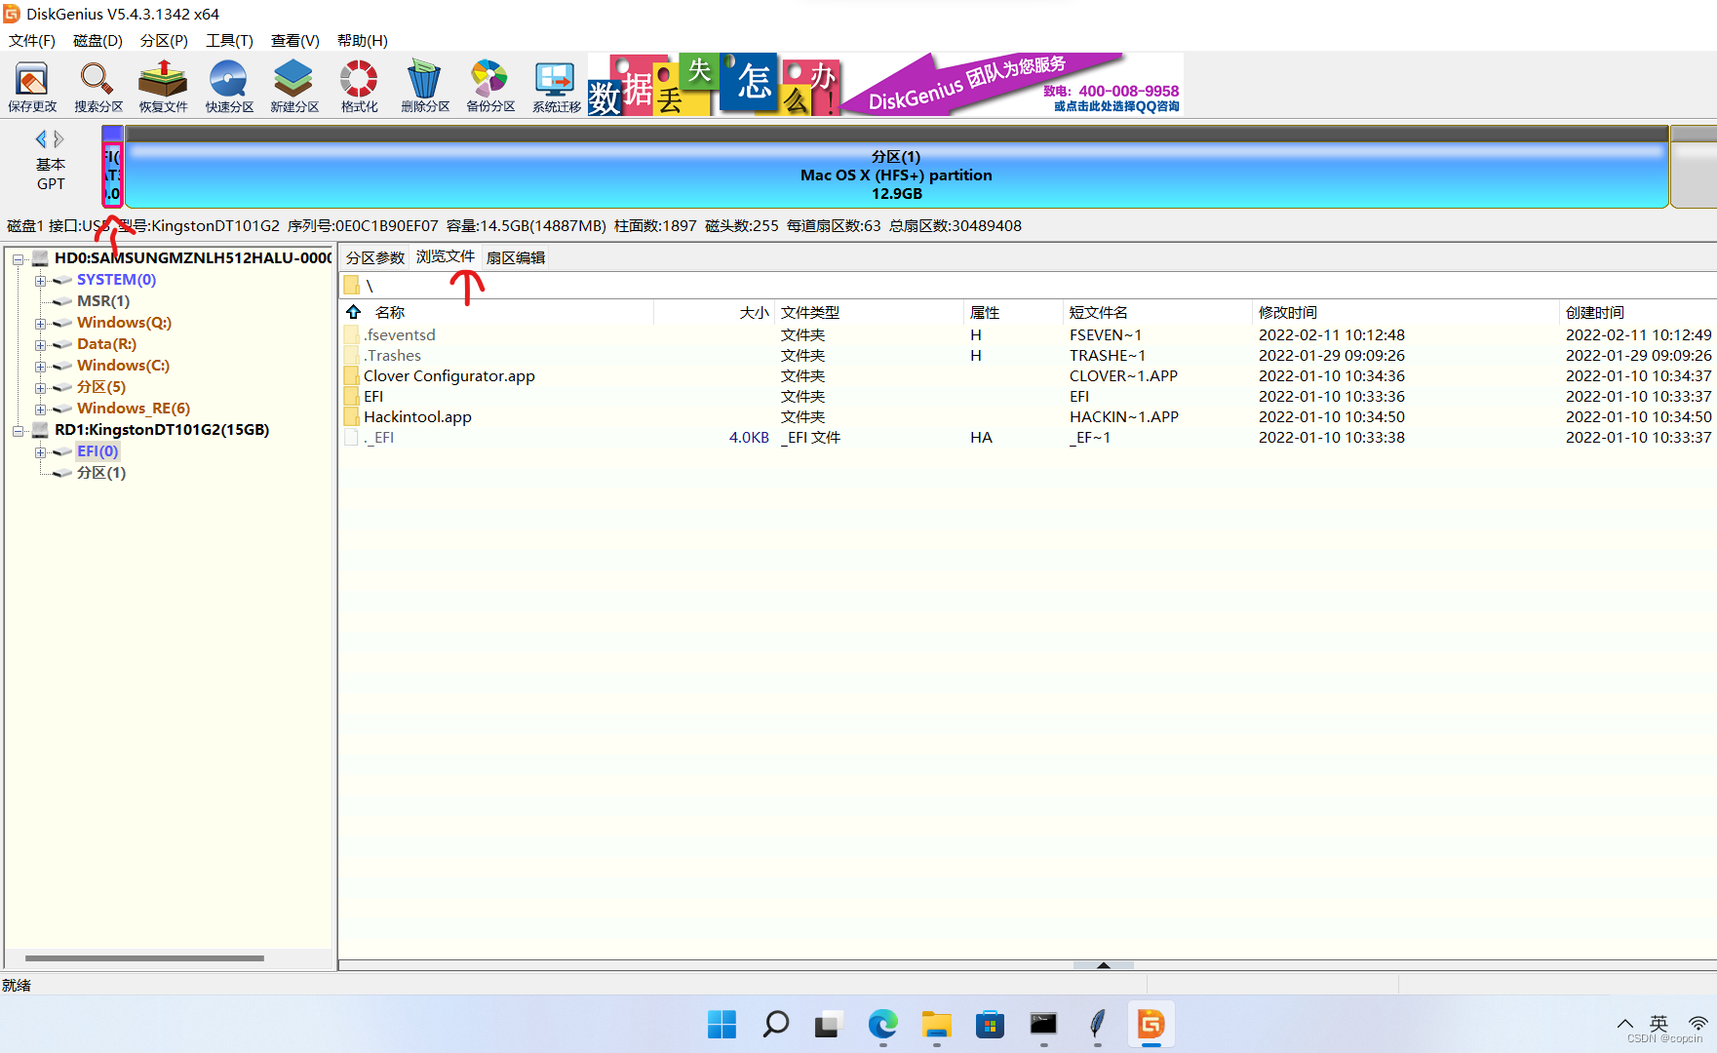The height and width of the screenshot is (1053, 1717).
Task: Switch to the 分区参数 tab
Action: (375, 257)
